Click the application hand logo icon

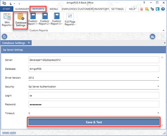[x=4, y=3]
